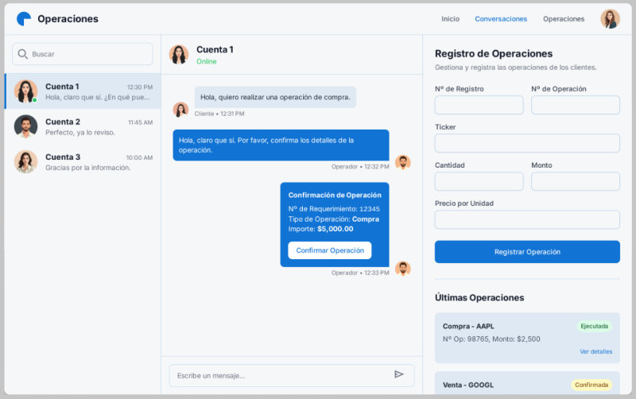Image resolution: width=636 pixels, height=399 pixels.
Task: Click operator avatar beside 12:33 PM message
Action: [x=403, y=269]
